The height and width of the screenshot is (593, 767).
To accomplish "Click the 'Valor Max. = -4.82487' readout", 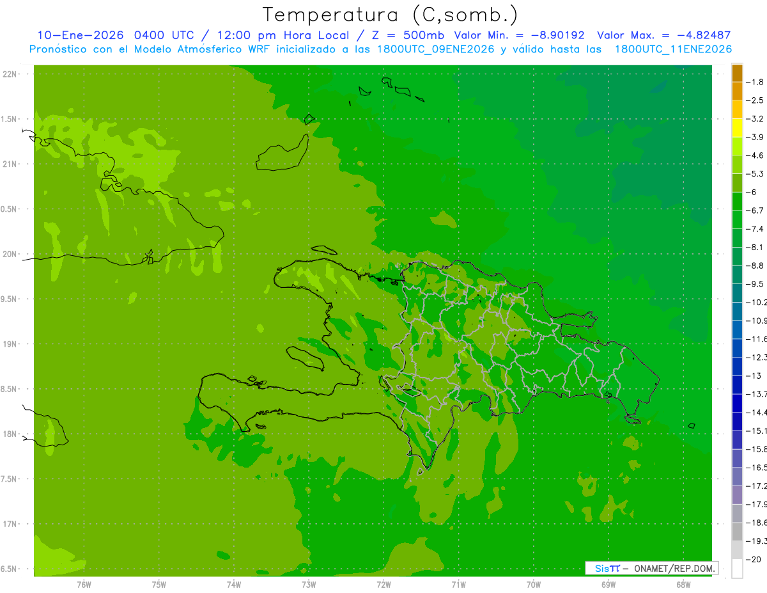I will (x=664, y=36).
